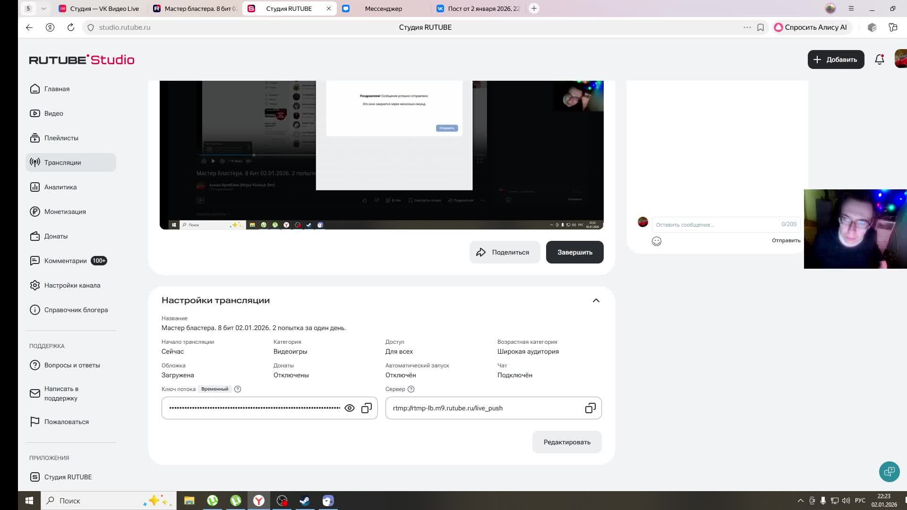This screenshot has width=907, height=510.
Task: Open Аналитика in the sidebar
Action: pyautogui.click(x=60, y=187)
